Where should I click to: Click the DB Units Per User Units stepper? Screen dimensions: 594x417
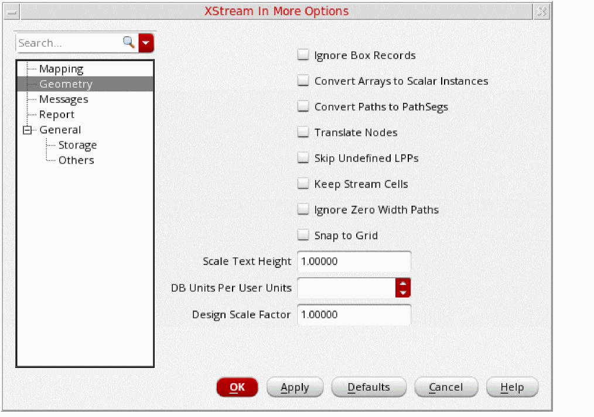(x=403, y=288)
